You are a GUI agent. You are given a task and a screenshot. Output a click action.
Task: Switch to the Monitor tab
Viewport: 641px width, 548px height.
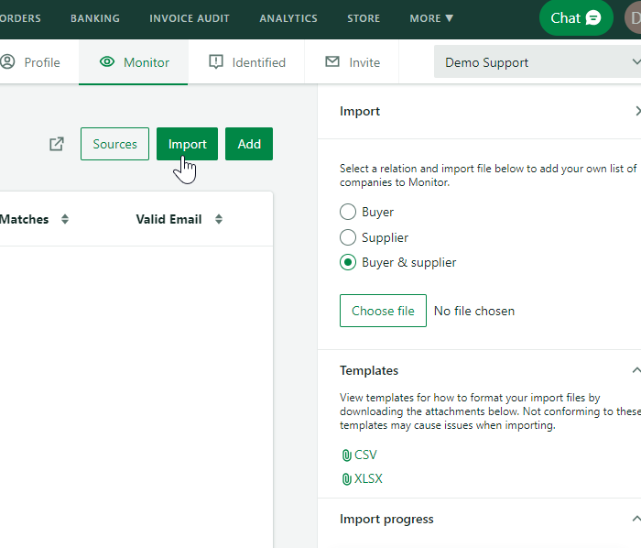pos(134,62)
